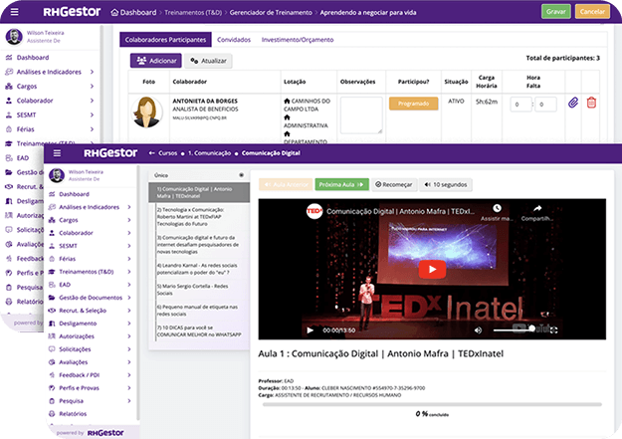Click Avaliações icon in front sidebar

click(x=52, y=362)
